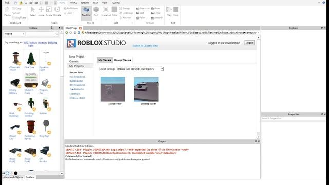Click the Vehicle search suggestion link
The width and height of the screenshot is (329, 185).
[33, 42]
